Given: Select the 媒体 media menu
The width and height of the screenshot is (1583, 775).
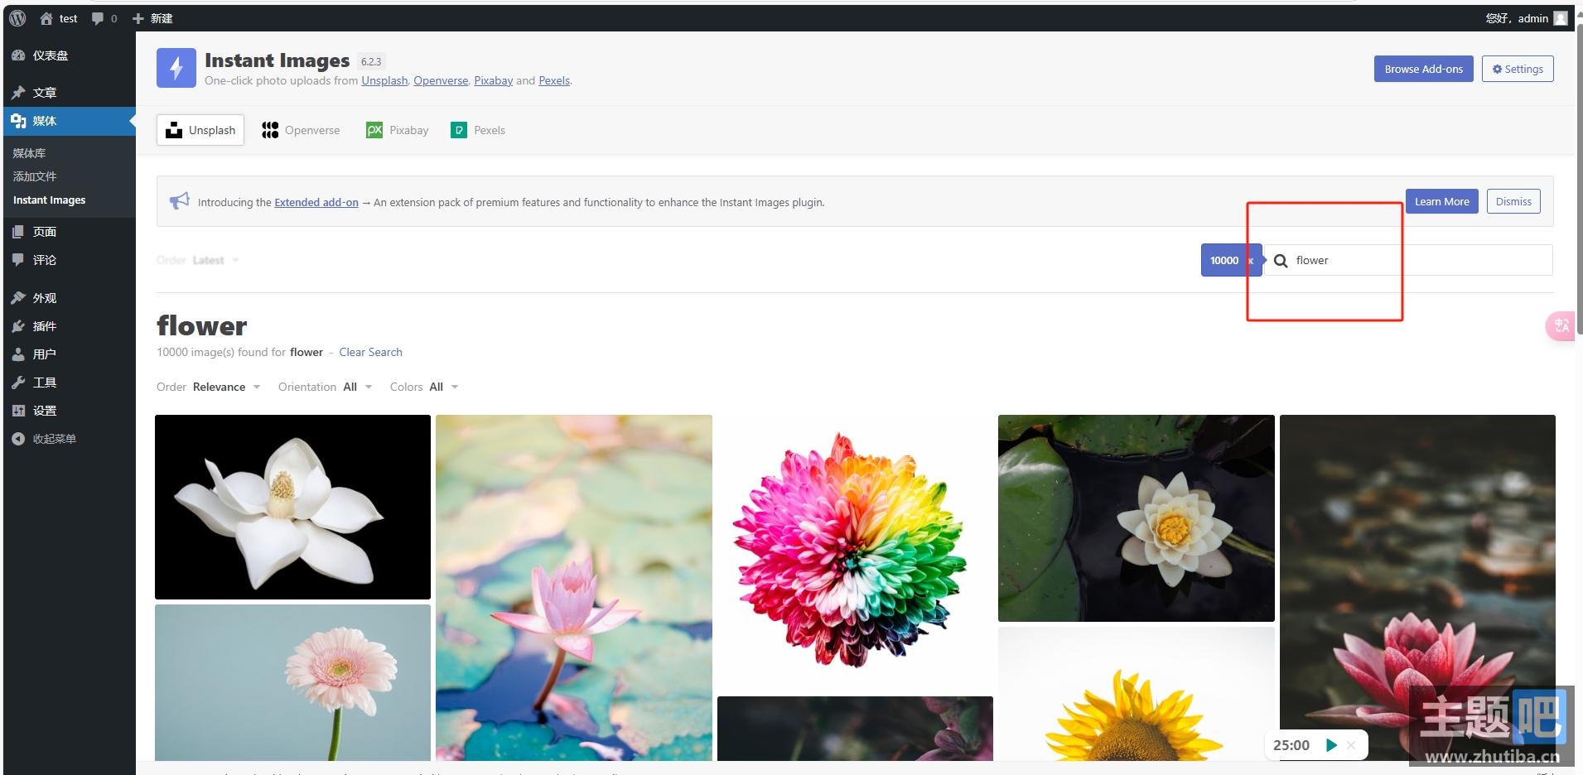Looking at the screenshot, I should click(70, 121).
